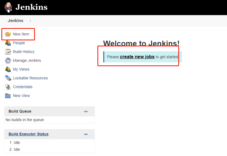227x156 pixels.
Task: Open the People page link
Action: coord(19,43)
